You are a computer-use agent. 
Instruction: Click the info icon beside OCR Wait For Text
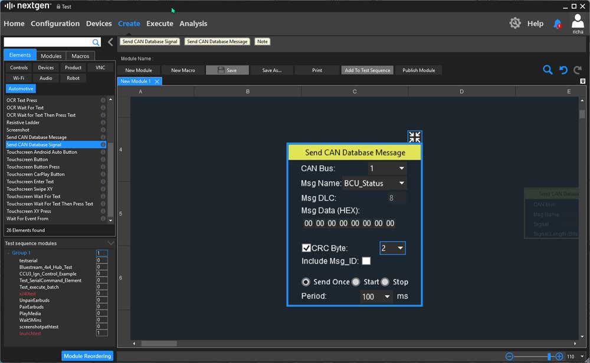click(x=103, y=108)
